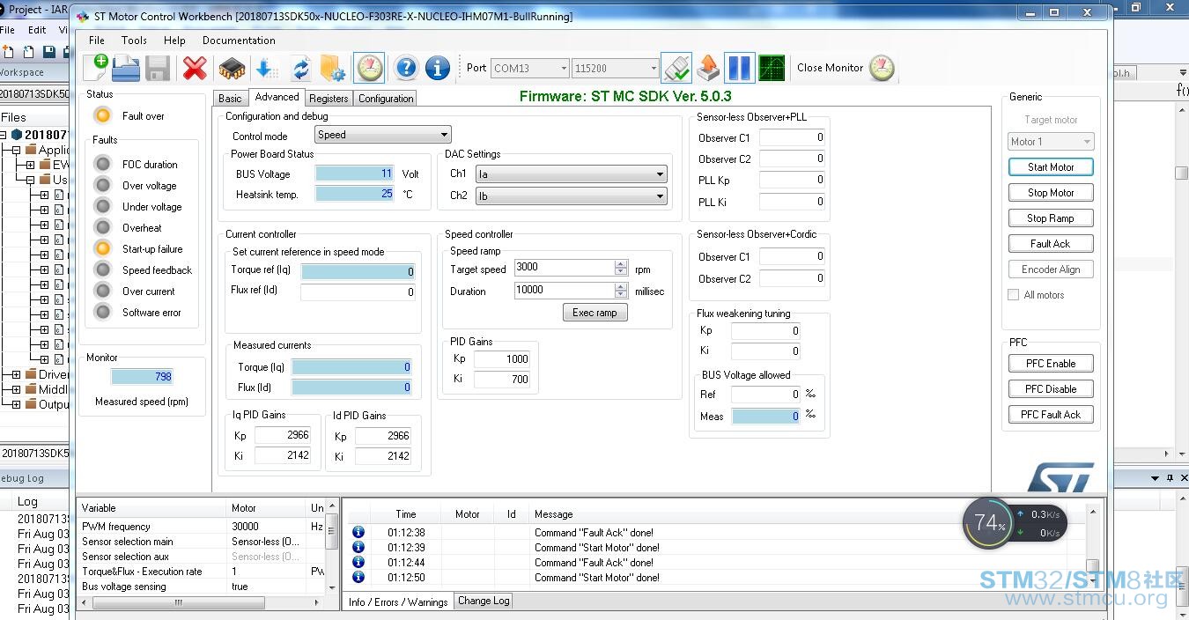Toggle the All motors checkbox
Screen dimensions: 1189x620
pos(1014,295)
